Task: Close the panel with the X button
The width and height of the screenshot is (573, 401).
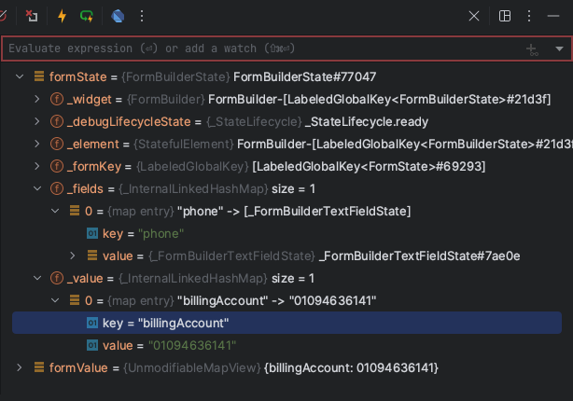Action: click(x=474, y=16)
